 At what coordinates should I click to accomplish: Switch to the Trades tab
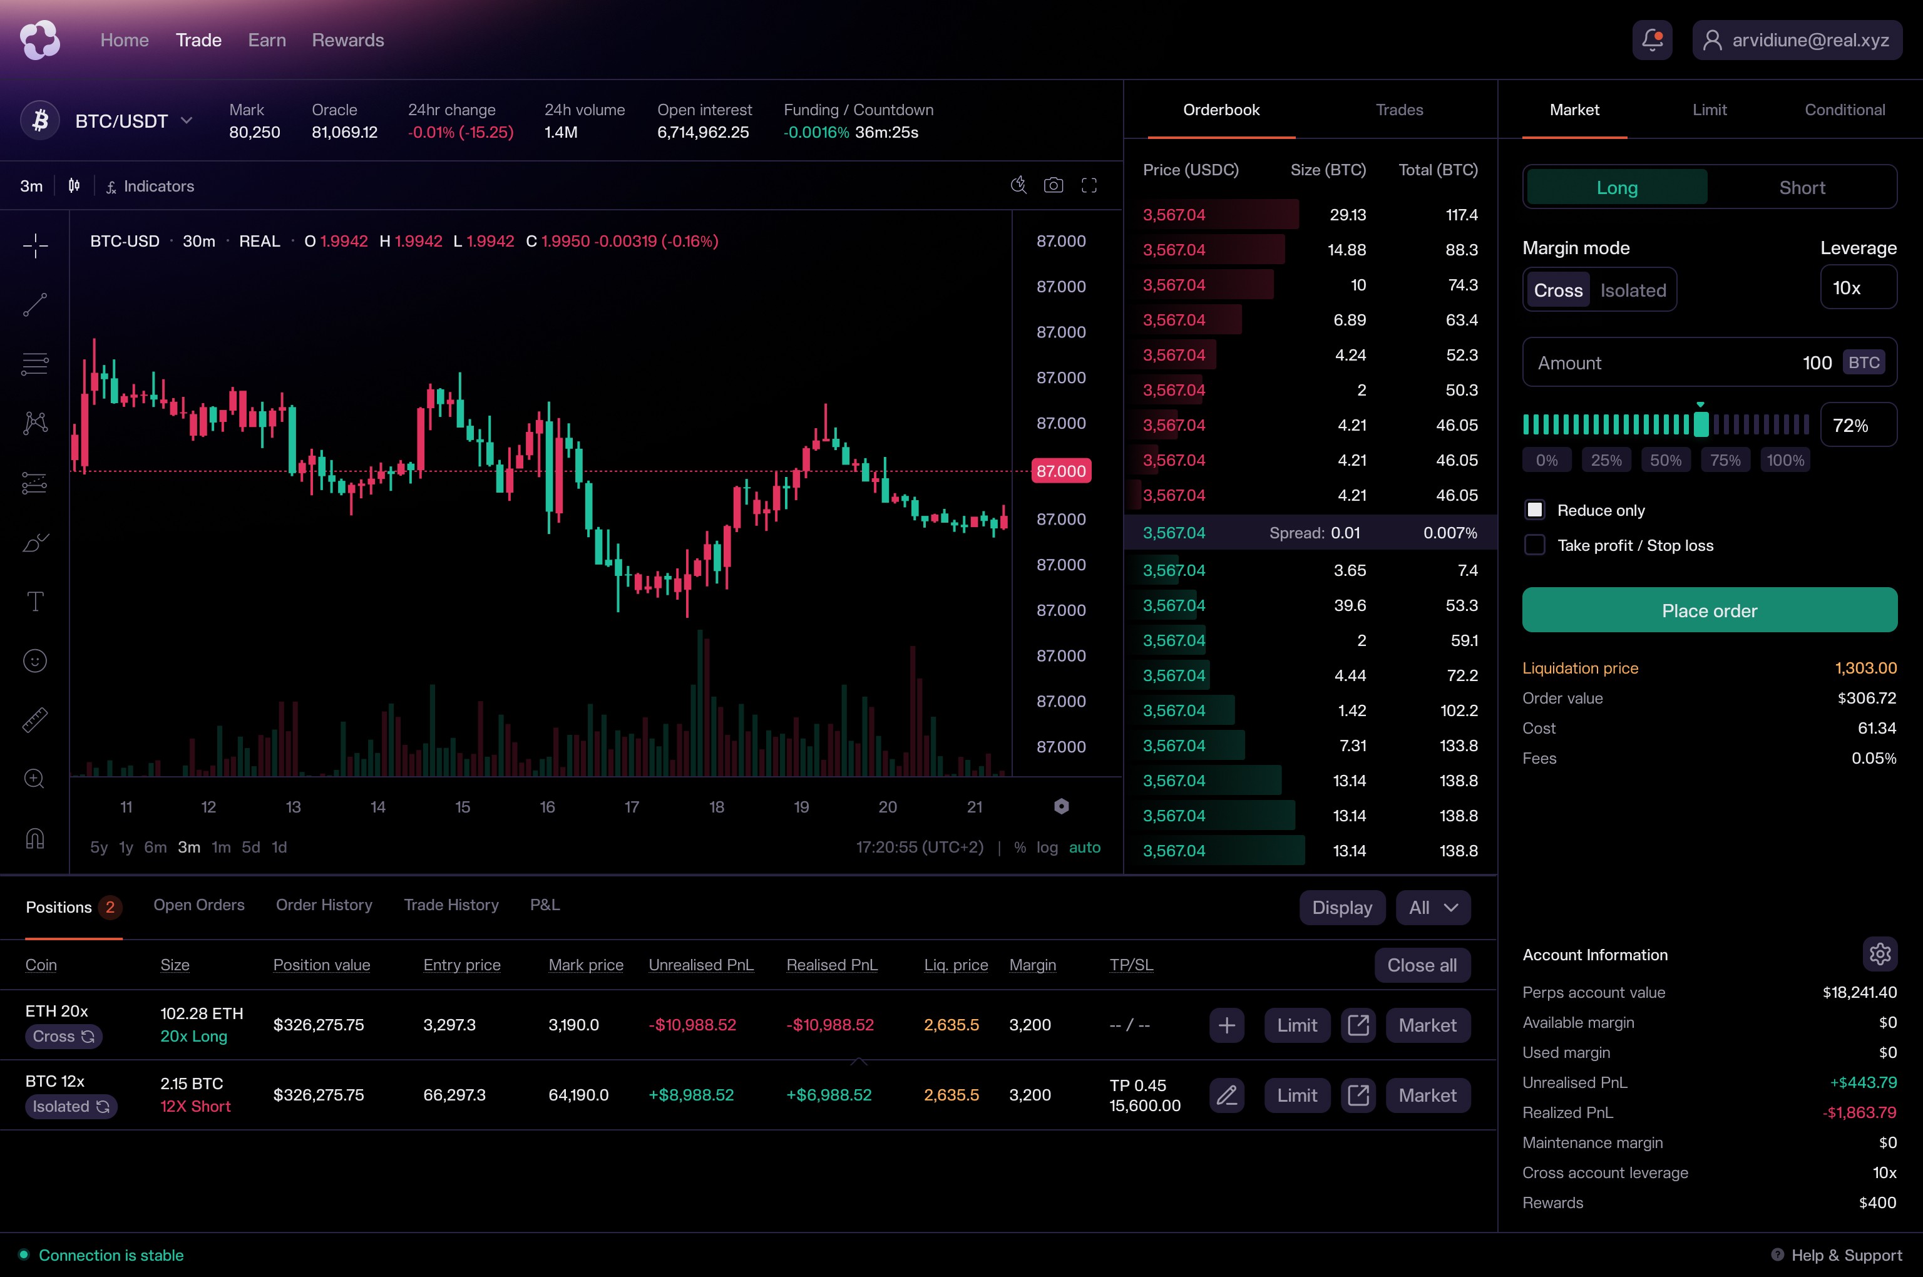1398,110
